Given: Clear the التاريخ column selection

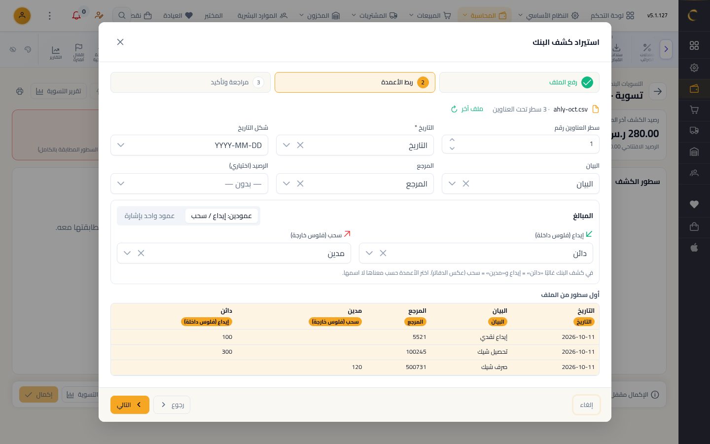Looking at the screenshot, I should [300, 145].
